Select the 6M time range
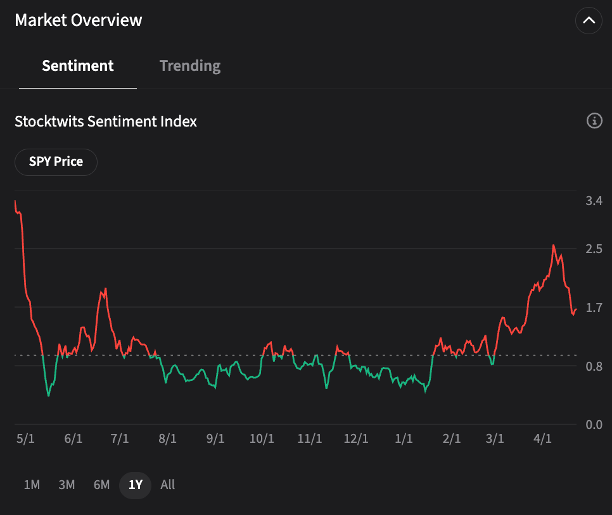This screenshot has width=612, height=515. coord(101,485)
